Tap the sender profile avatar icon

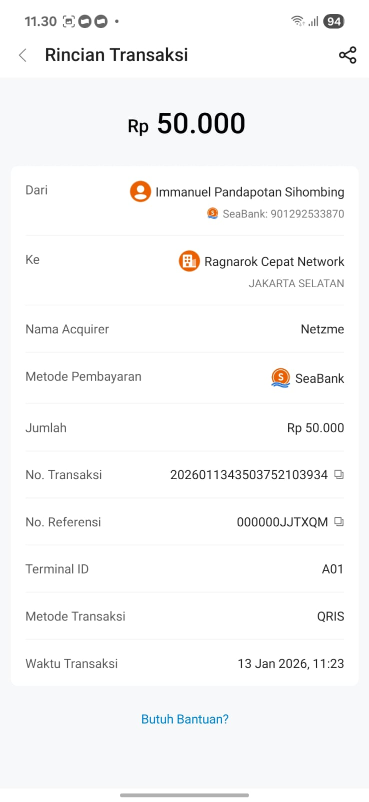tap(140, 191)
